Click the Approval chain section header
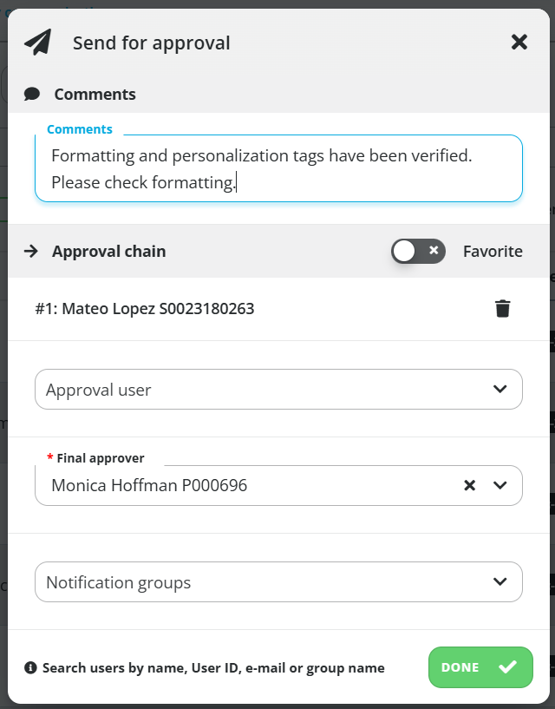The width and height of the screenshot is (555, 709). [109, 251]
